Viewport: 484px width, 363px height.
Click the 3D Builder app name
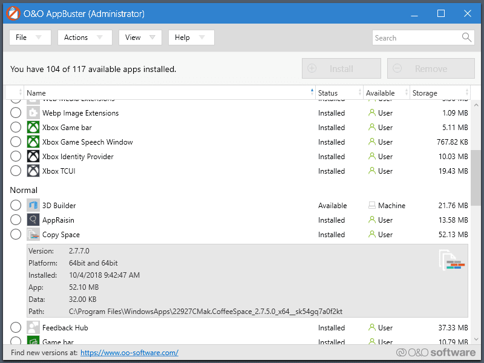[59, 206]
